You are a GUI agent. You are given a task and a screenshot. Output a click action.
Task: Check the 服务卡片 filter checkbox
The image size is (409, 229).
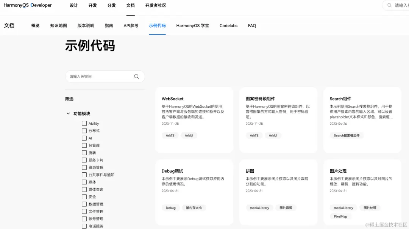(84, 160)
